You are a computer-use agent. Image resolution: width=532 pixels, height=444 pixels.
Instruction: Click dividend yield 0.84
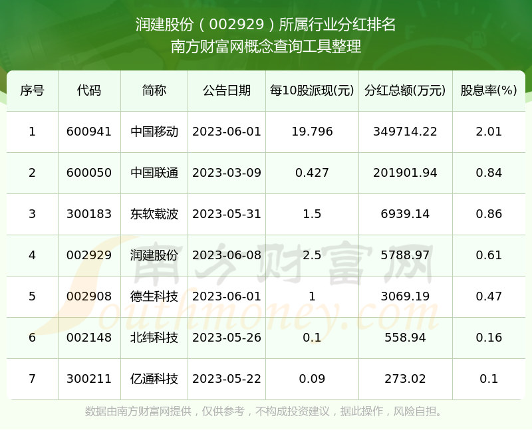[x=489, y=173]
